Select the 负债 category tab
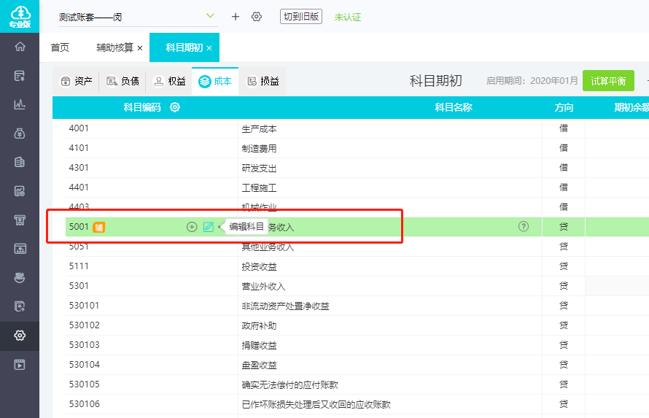This screenshot has width=649, height=418. tap(123, 81)
